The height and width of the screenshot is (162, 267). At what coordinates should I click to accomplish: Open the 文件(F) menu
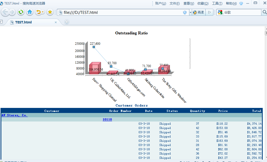(x=174, y=3)
